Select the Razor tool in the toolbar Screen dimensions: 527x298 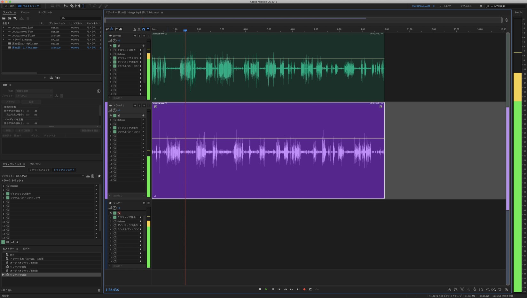point(72,6)
